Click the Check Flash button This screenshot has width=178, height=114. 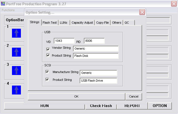point(101,107)
